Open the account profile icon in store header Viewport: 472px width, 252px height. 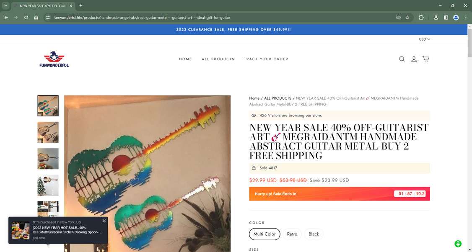[414, 59]
